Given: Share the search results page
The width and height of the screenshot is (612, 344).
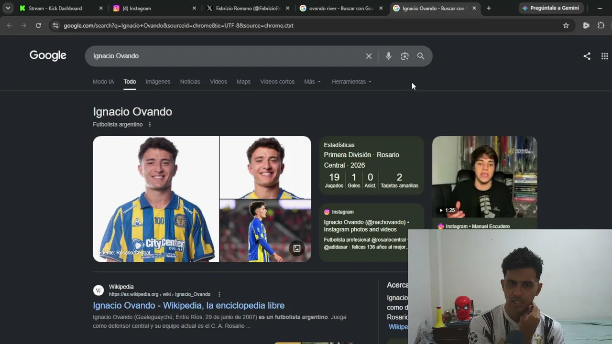Looking at the screenshot, I should 587,56.
